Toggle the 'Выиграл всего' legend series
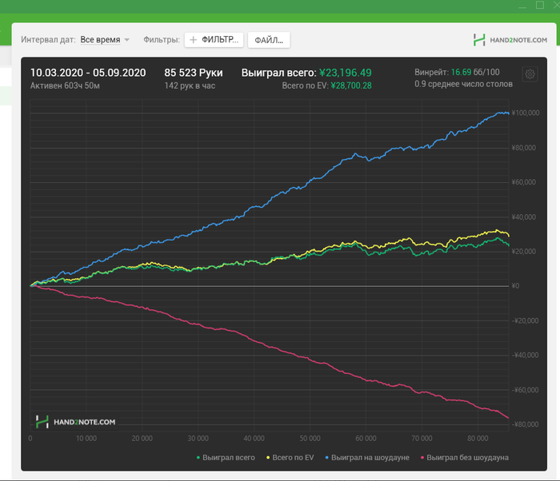This screenshot has width=560, height=481. pyautogui.click(x=226, y=458)
